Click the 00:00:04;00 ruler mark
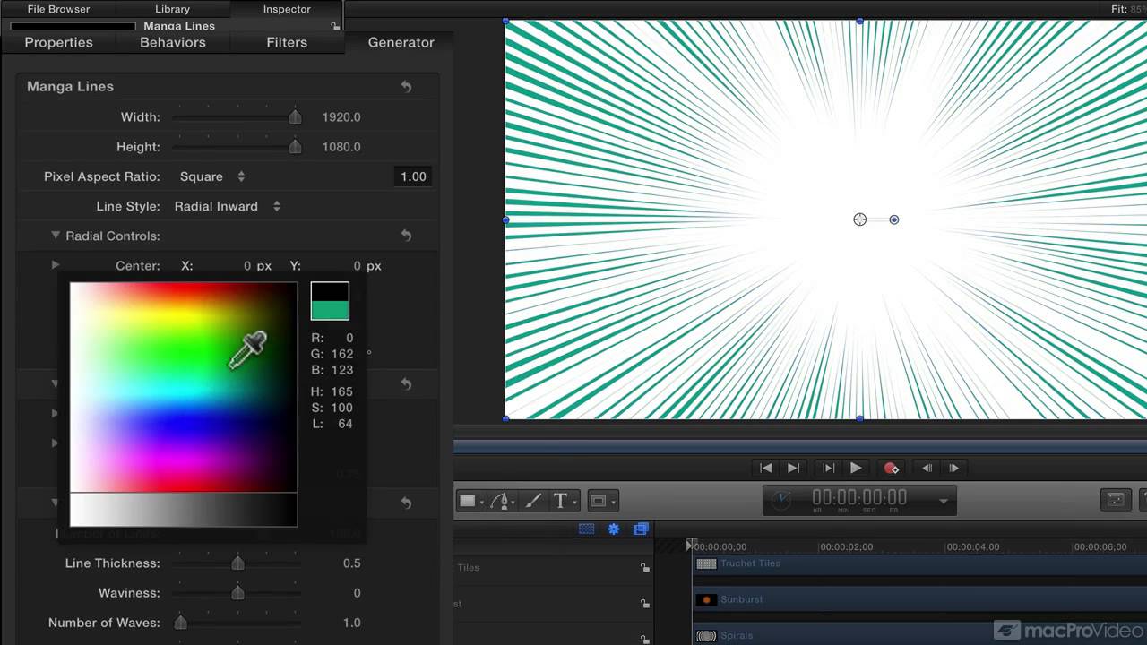Viewport: 1147px width, 645px height. (x=973, y=546)
